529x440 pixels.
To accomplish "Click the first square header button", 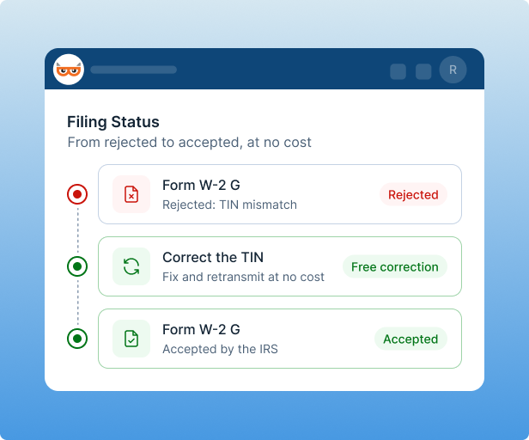I will 398,71.
